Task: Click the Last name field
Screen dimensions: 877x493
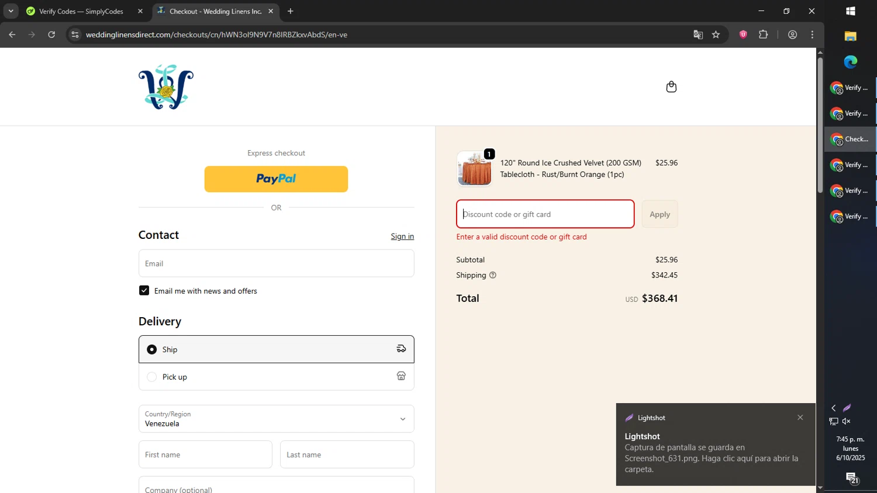Action: pos(347,454)
